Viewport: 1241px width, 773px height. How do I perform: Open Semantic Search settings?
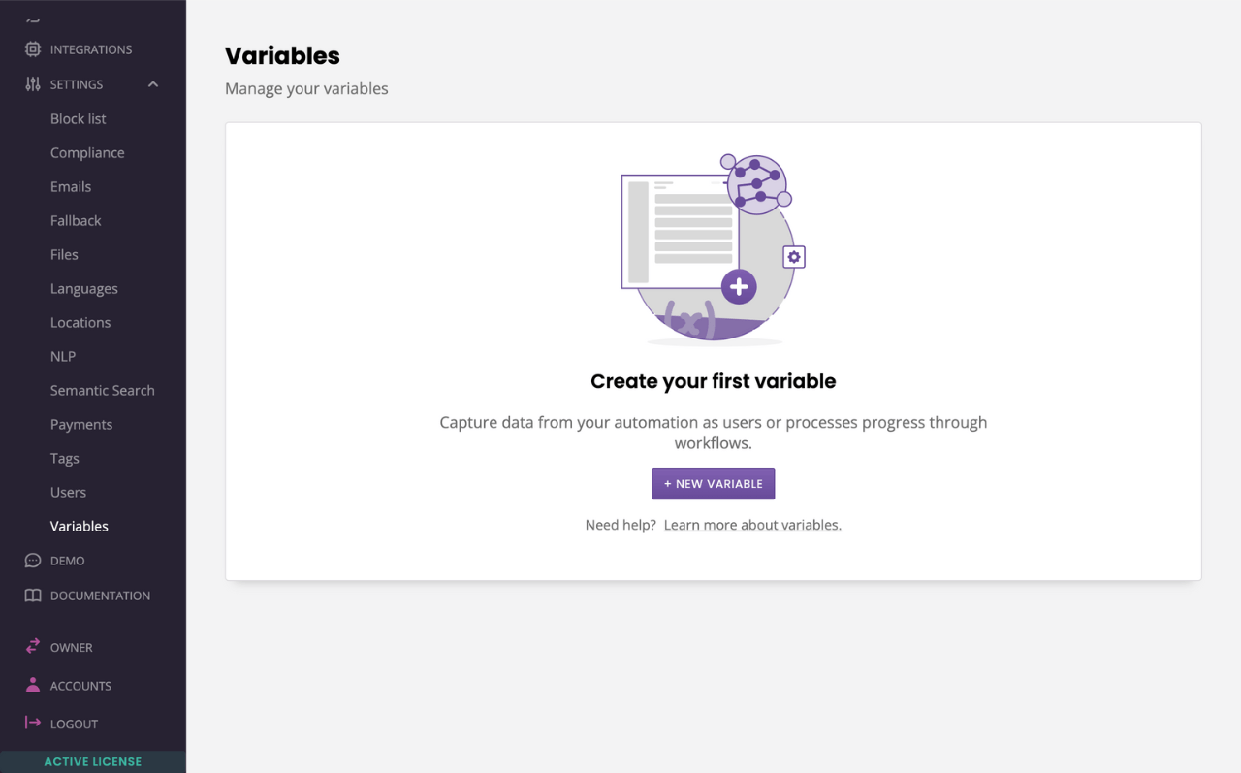point(103,390)
